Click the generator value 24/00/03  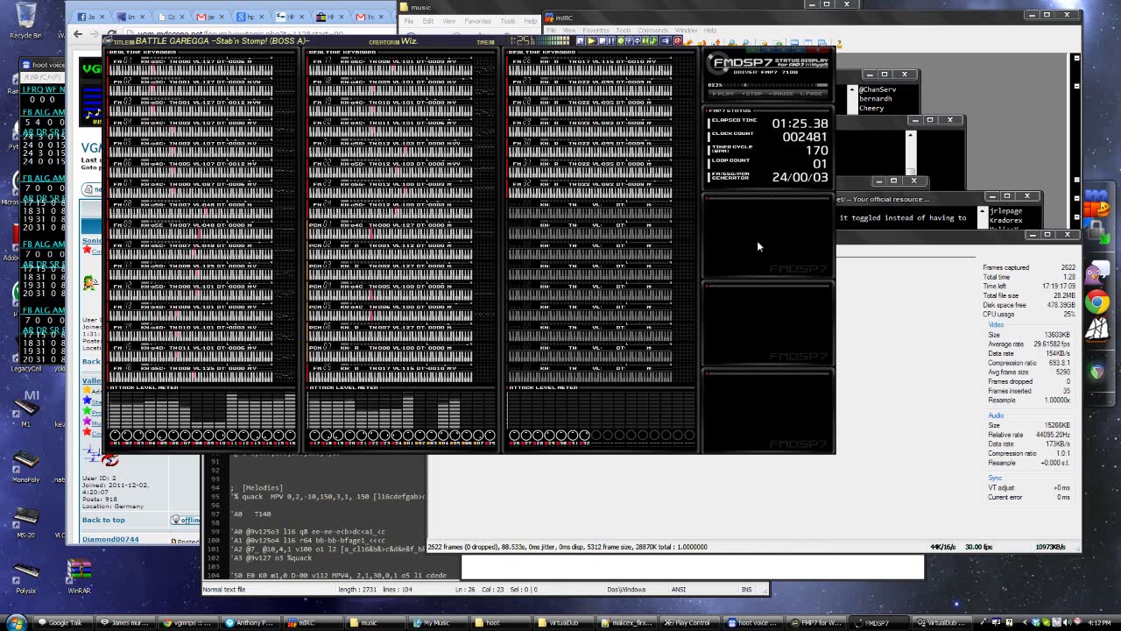[800, 177]
